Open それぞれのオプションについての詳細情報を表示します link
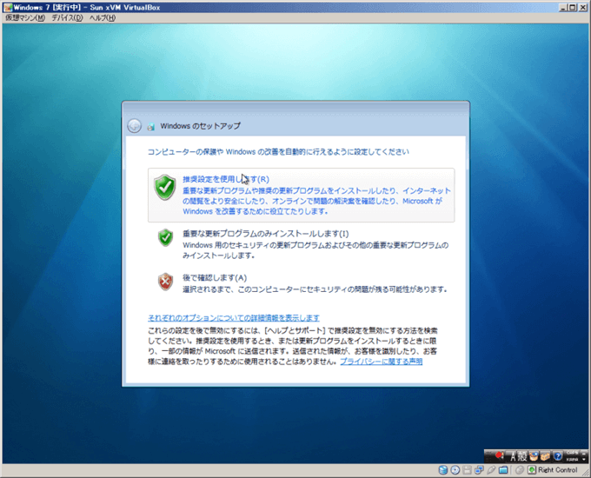 pyautogui.click(x=234, y=318)
